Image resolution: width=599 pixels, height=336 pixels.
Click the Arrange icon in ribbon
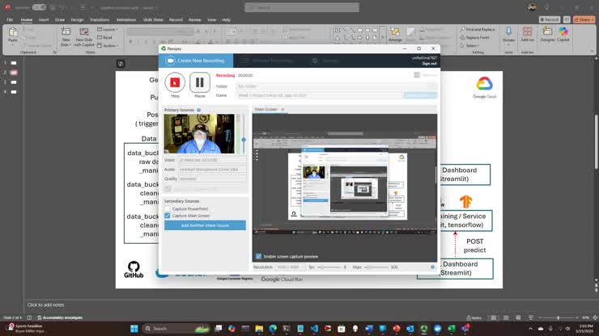(x=395, y=34)
